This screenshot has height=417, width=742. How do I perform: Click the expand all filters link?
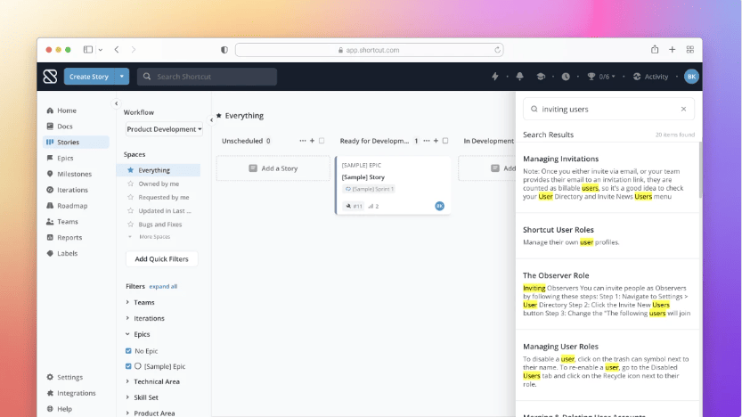(163, 286)
